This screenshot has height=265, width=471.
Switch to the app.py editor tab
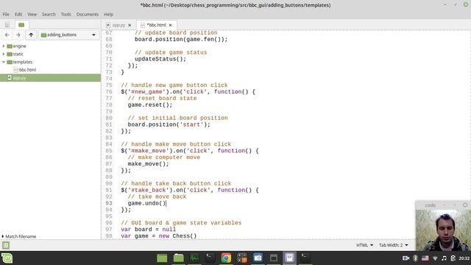(118, 25)
